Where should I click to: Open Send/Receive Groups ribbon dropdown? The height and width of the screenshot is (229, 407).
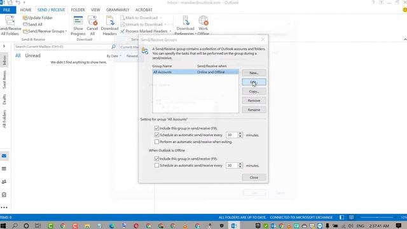(45, 31)
